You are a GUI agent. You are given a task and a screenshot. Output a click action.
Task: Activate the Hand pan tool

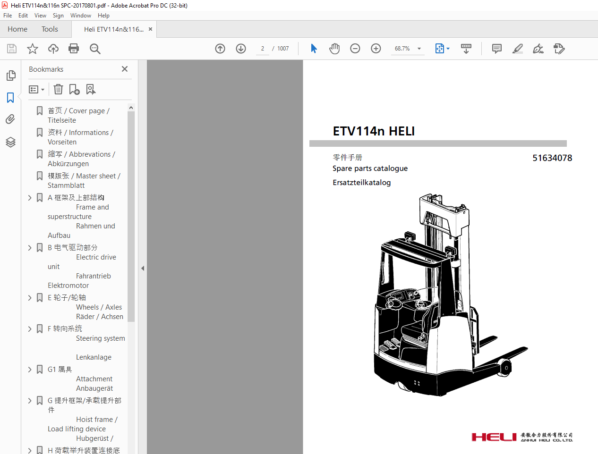(x=334, y=49)
